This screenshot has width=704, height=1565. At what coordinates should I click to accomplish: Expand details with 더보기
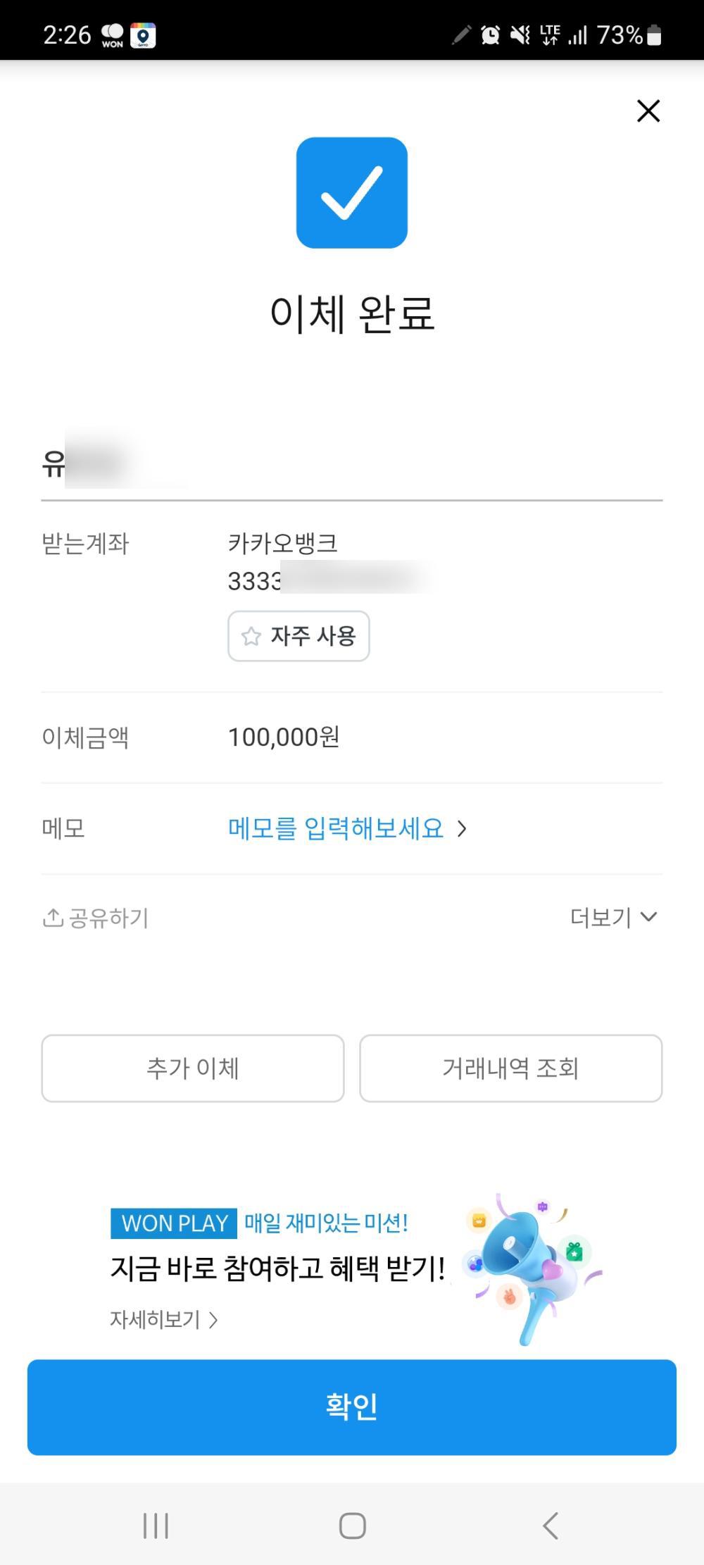[x=613, y=917]
